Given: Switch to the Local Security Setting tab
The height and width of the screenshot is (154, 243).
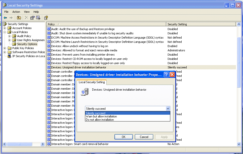Looking at the screenshot, I should pos(92,82).
